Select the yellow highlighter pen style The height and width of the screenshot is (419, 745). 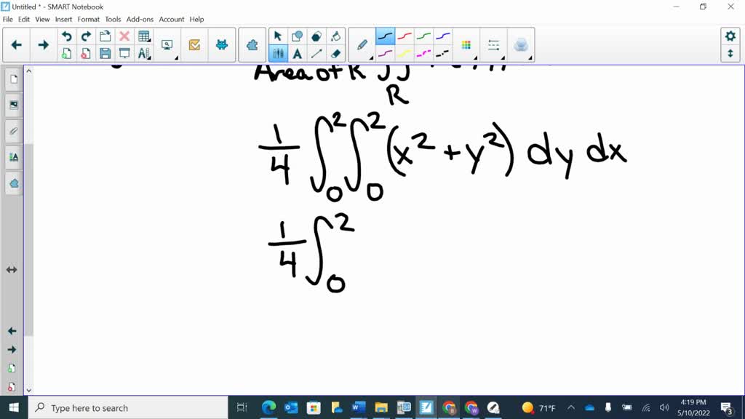tap(405, 53)
